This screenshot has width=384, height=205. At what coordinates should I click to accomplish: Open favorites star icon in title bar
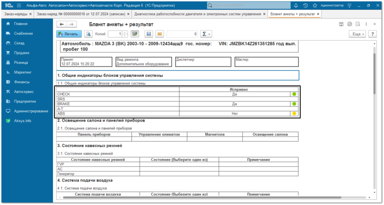pyautogui.click(x=315, y=5)
